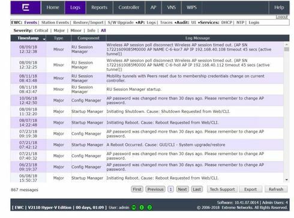This screenshot has width=294, height=218.
Task: Open S/W Upgrade logs
Action: click(x=121, y=22)
